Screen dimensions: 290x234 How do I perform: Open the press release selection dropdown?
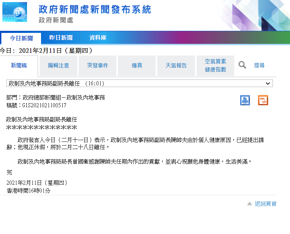click(137, 83)
